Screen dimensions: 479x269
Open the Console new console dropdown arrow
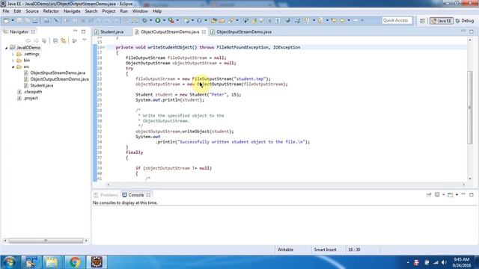[457, 194]
